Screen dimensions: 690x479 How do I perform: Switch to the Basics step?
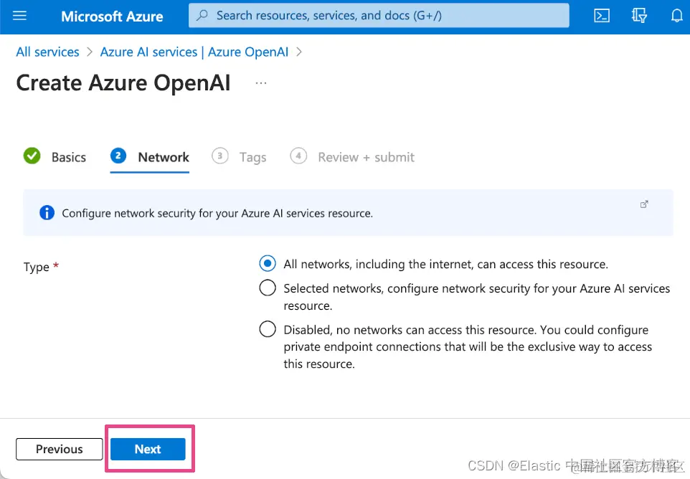[55, 157]
